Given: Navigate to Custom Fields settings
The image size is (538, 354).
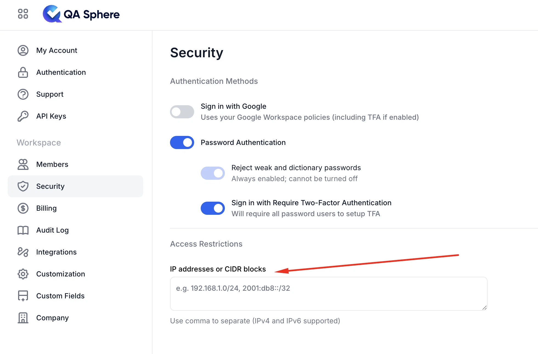Looking at the screenshot, I should [60, 296].
